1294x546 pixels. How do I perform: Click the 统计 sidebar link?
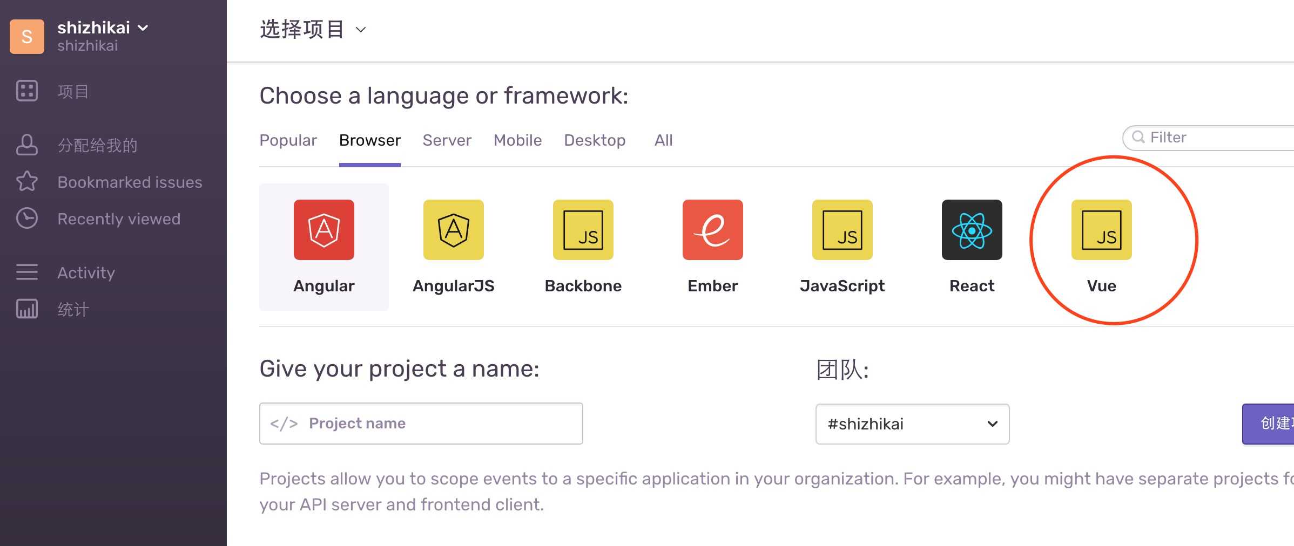pyautogui.click(x=73, y=310)
